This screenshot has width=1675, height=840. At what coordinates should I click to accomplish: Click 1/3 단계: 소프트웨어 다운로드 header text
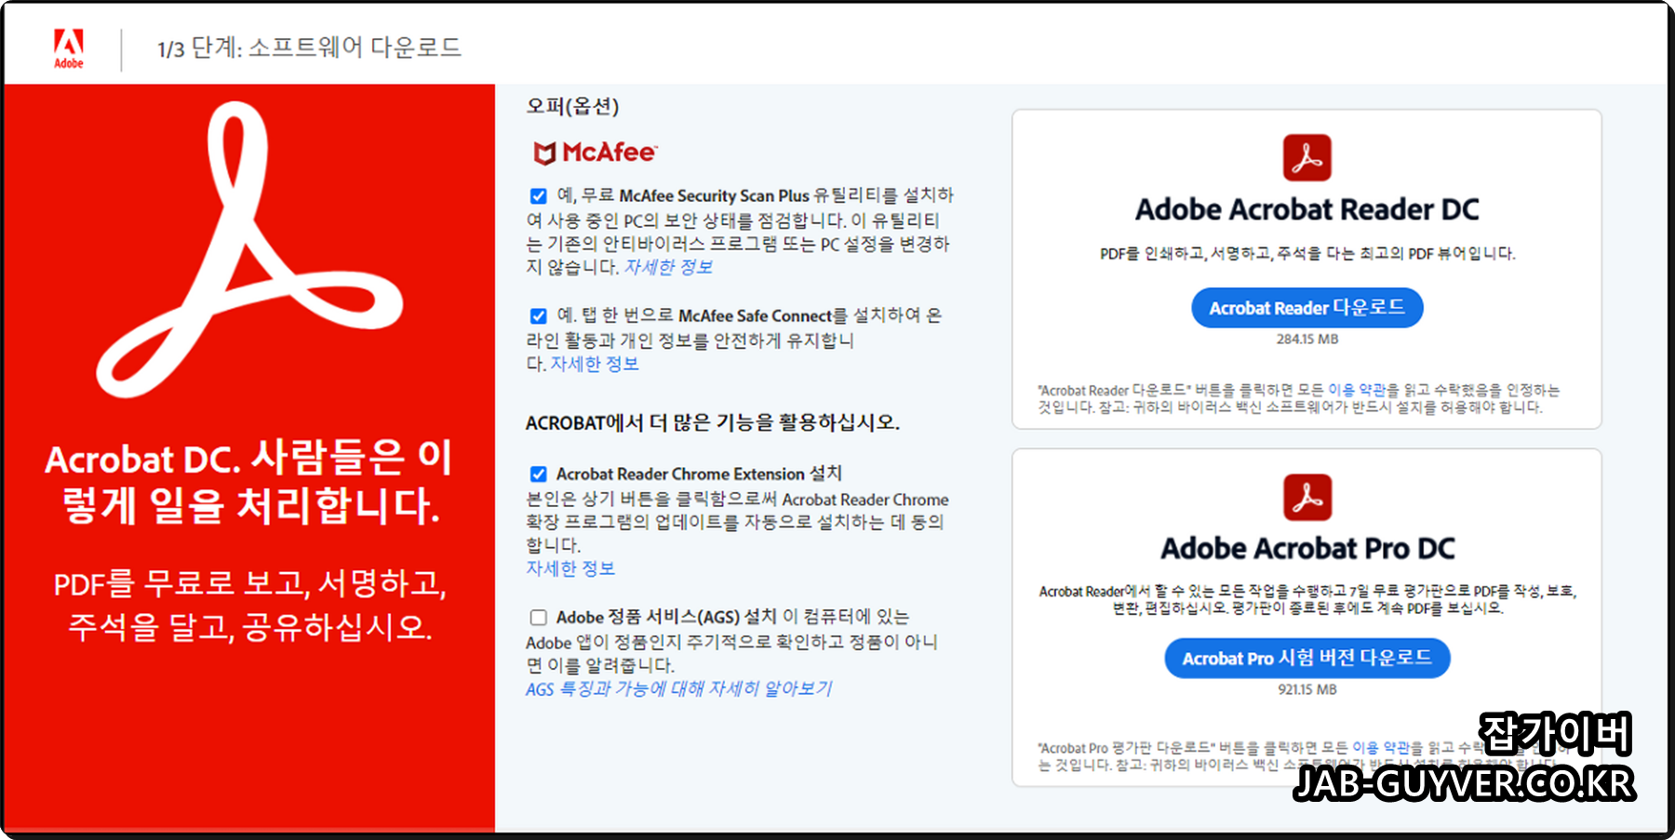(309, 47)
